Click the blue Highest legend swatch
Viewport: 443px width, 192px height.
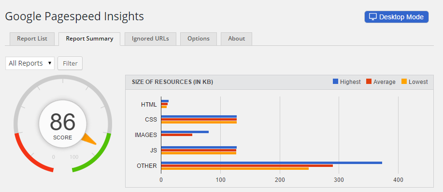(336, 82)
